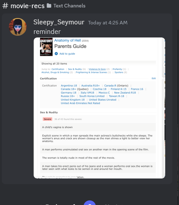Image resolution: width=179 pixels, height=205 pixels.
Task: Jump to the Spoilers section
Action: coord(119,72)
